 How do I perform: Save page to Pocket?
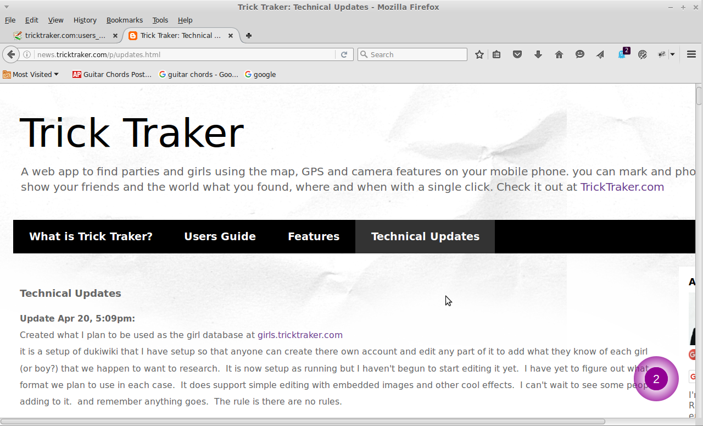[517, 54]
